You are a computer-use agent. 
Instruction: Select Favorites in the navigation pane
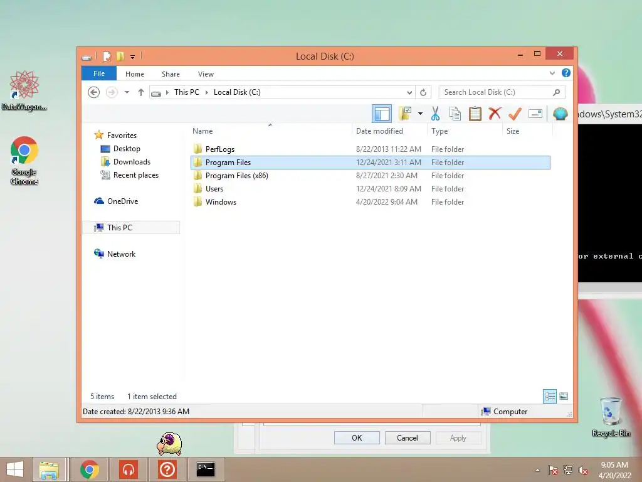pyautogui.click(x=122, y=136)
